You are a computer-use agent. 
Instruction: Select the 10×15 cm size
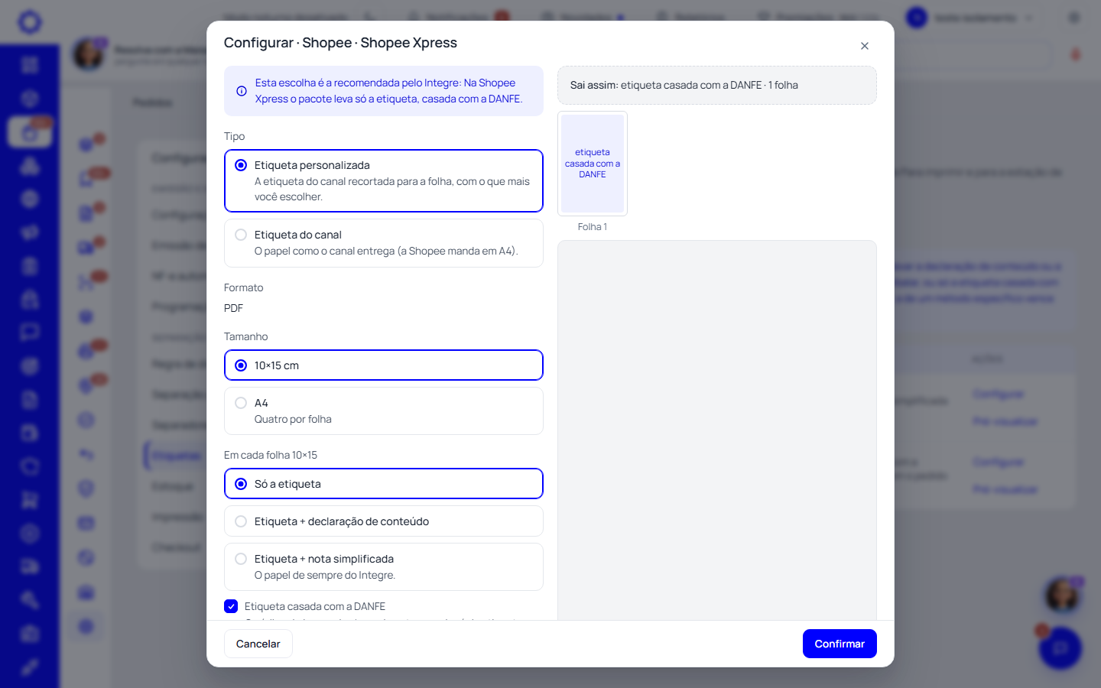(384, 365)
